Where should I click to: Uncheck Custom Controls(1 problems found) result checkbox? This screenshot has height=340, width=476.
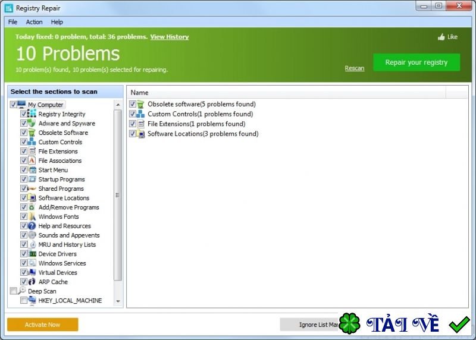click(132, 114)
